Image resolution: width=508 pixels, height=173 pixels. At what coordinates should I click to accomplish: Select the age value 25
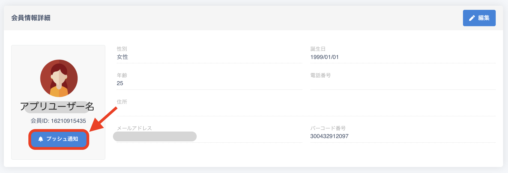120,83
